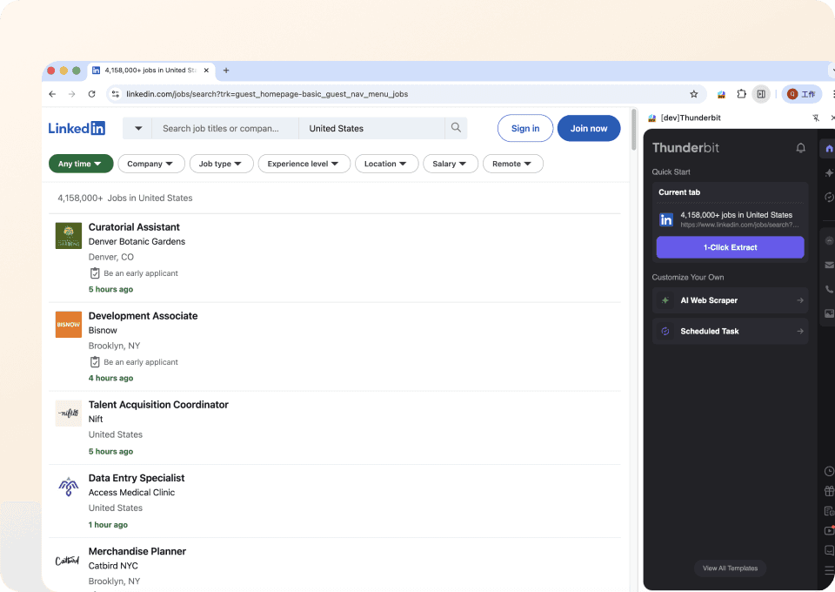
Task: Open a new browser tab
Action: pyautogui.click(x=226, y=71)
